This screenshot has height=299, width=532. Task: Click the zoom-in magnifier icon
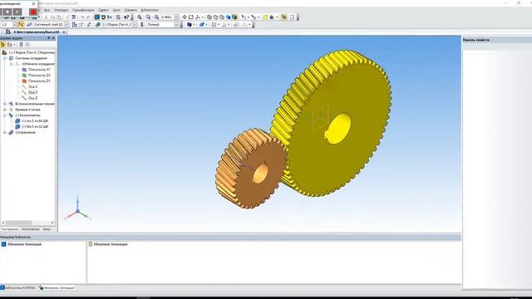click(140, 17)
